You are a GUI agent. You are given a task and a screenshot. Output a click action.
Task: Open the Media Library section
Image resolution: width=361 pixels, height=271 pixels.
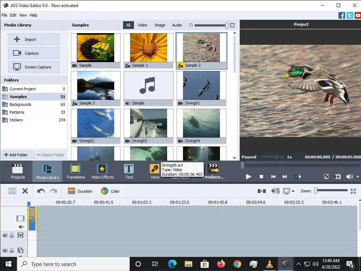pyautogui.click(x=48, y=171)
